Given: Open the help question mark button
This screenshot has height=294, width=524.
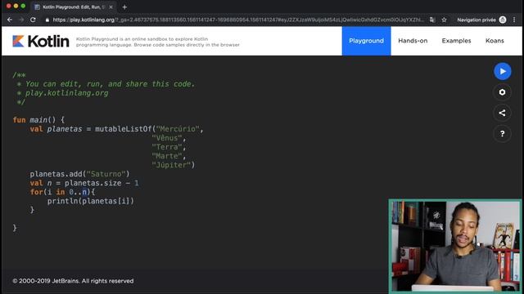Looking at the screenshot, I should (x=502, y=134).
